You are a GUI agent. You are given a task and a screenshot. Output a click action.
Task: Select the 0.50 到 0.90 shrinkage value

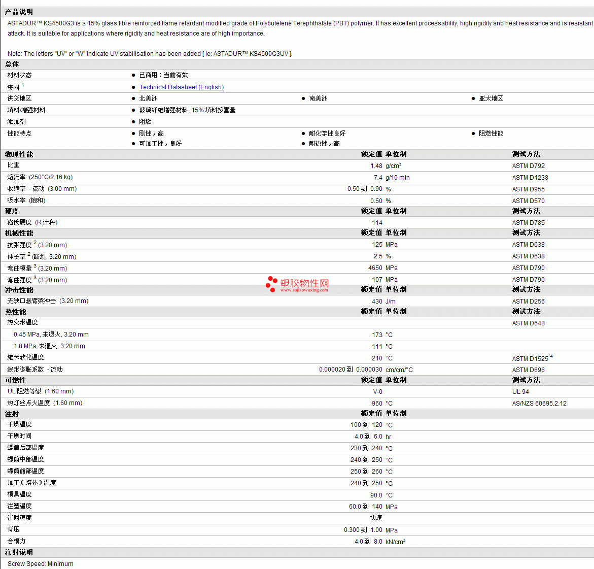(x=365, y=189)
